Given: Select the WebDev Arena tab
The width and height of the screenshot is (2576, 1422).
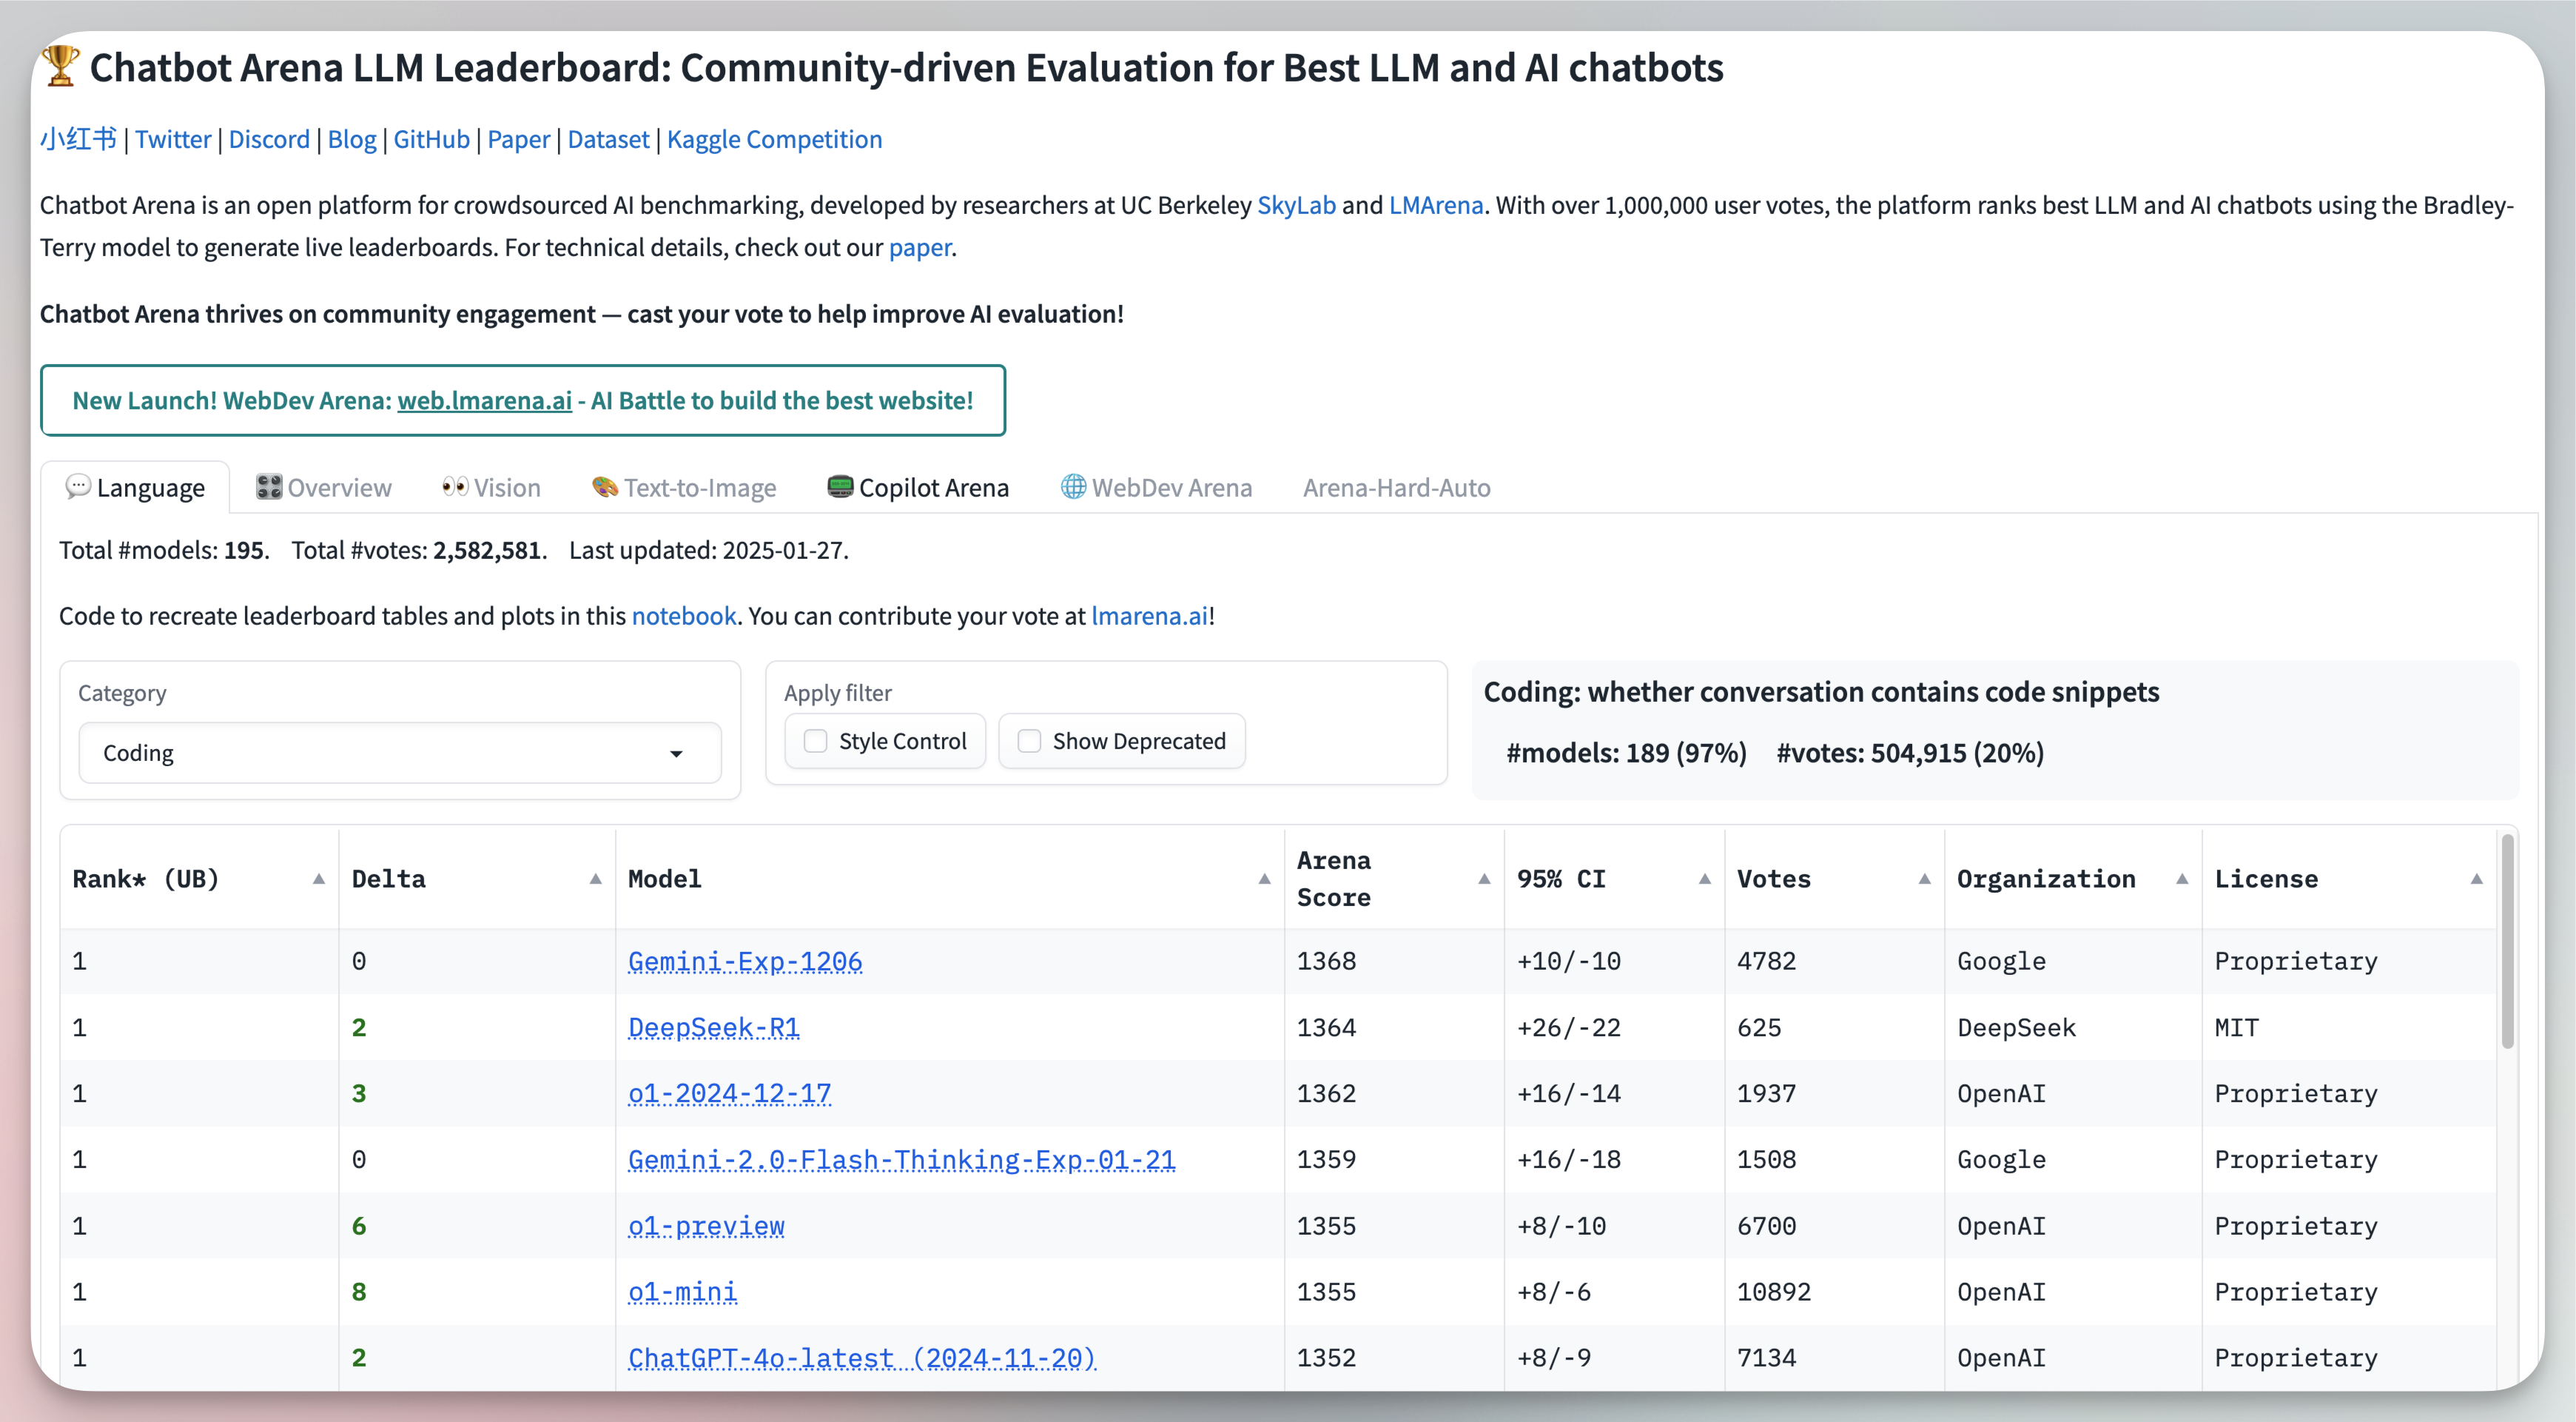Looking at the screenshot, I should [1156, 488].
